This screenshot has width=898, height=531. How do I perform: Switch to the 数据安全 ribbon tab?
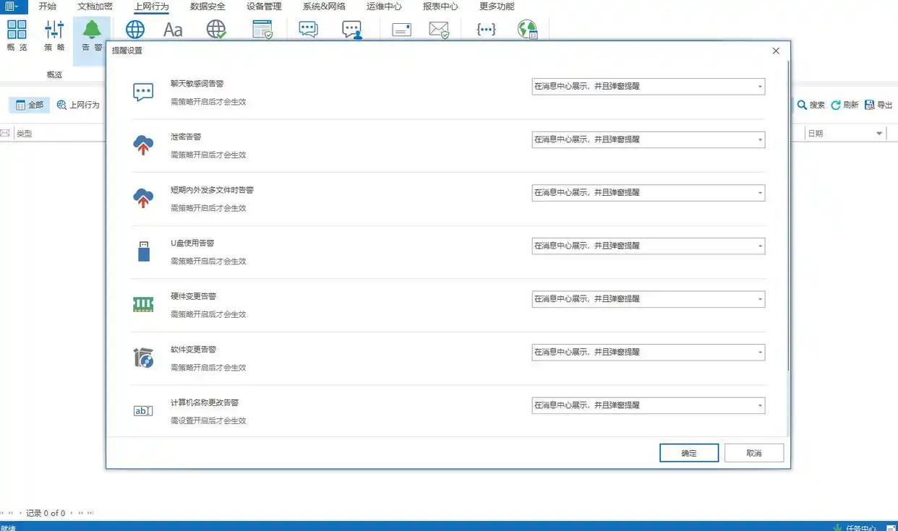pyautogui.click(x=208, y=7)
